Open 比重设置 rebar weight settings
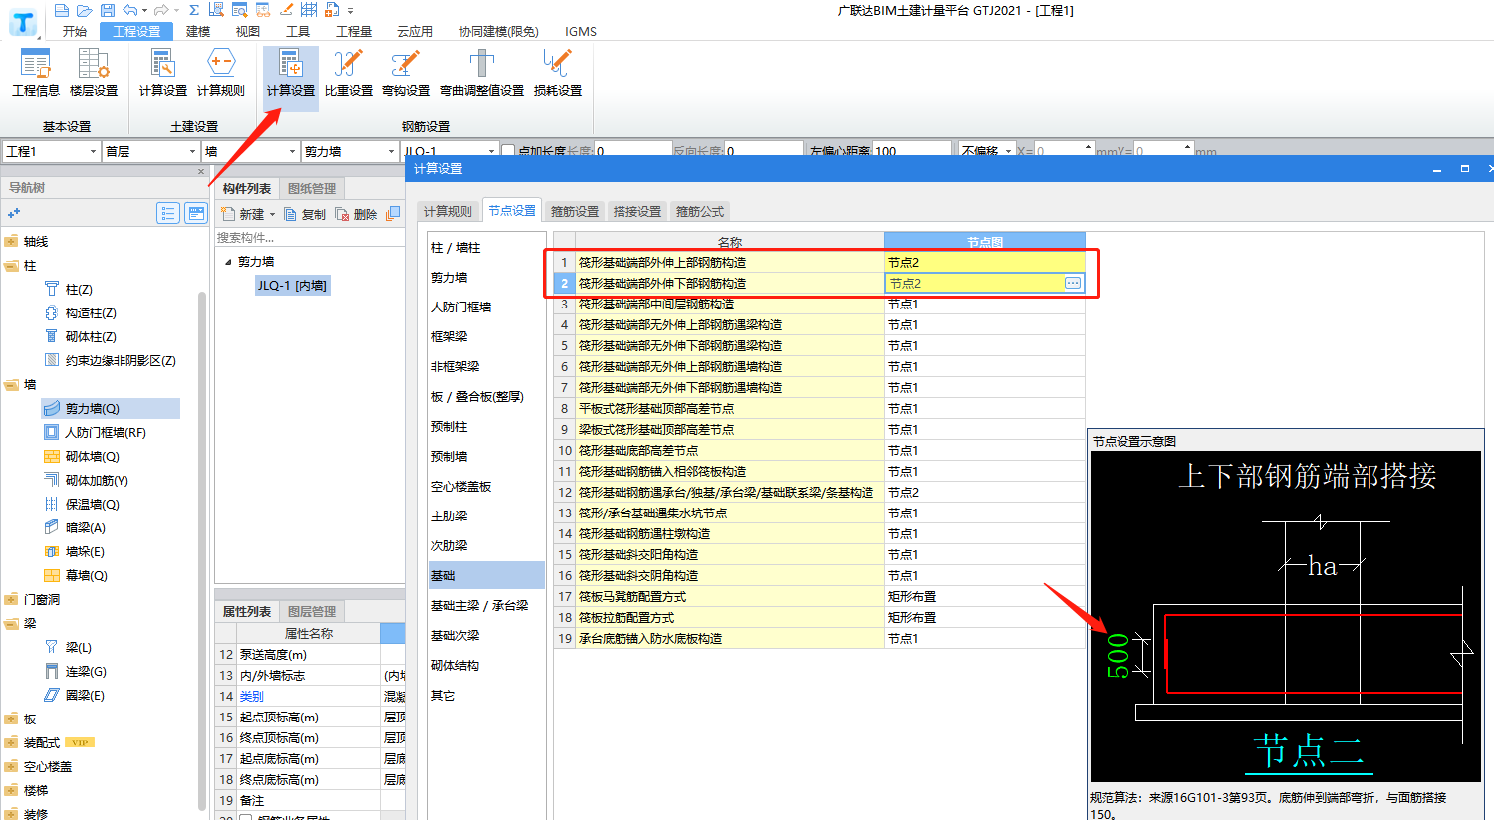Viewport: 1494px width, 820px height. (349, 73)
